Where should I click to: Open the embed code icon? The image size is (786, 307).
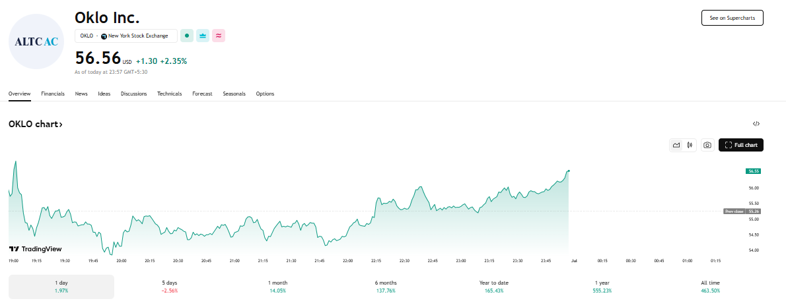[756, 124]
